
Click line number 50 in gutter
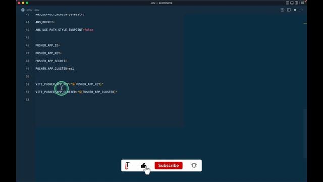click(27, 76)
